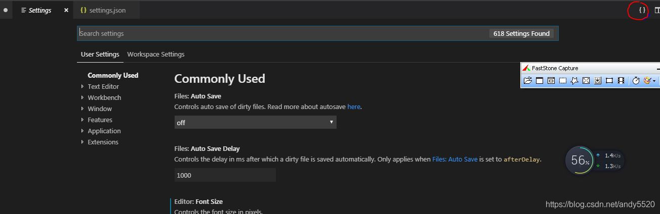This screenshot has height=214, width=660.
Task: Click FastStone delay timer stopwatch icon
Action: coord(636,80)
